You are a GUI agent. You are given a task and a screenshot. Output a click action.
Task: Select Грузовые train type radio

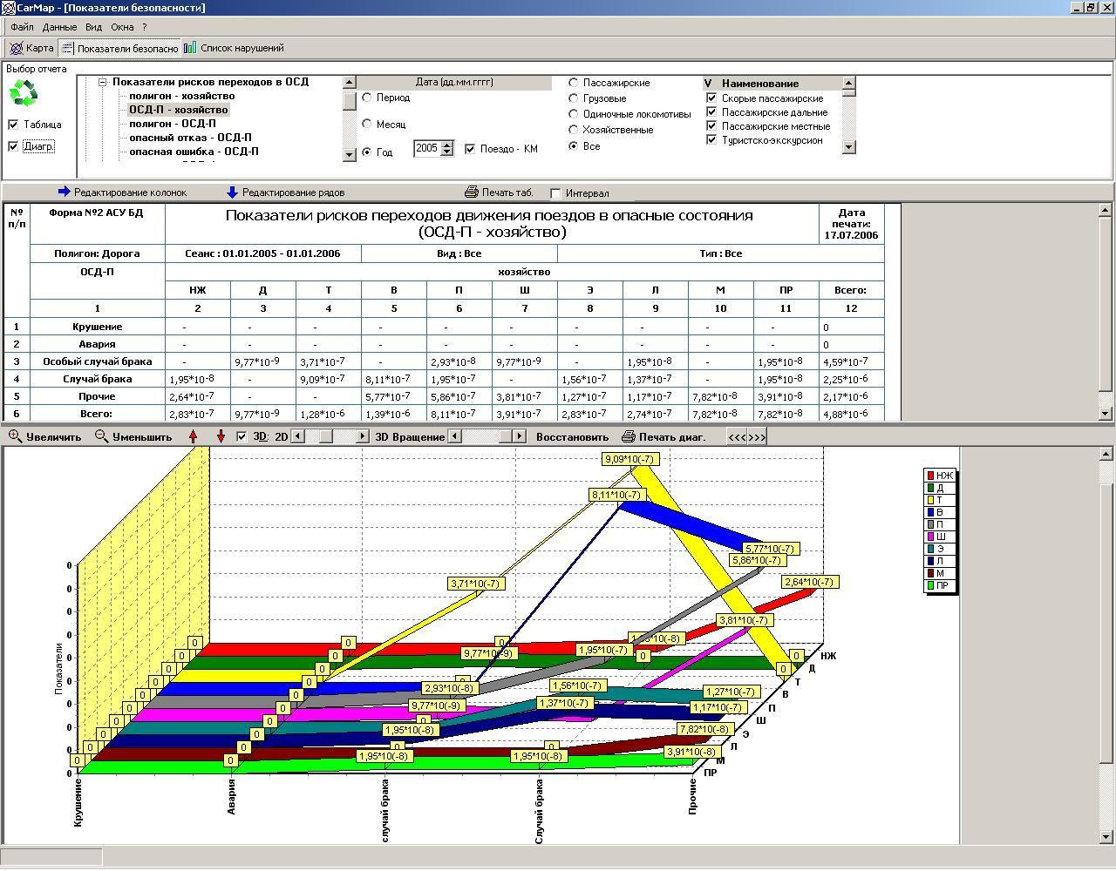(x=574, y=98)
